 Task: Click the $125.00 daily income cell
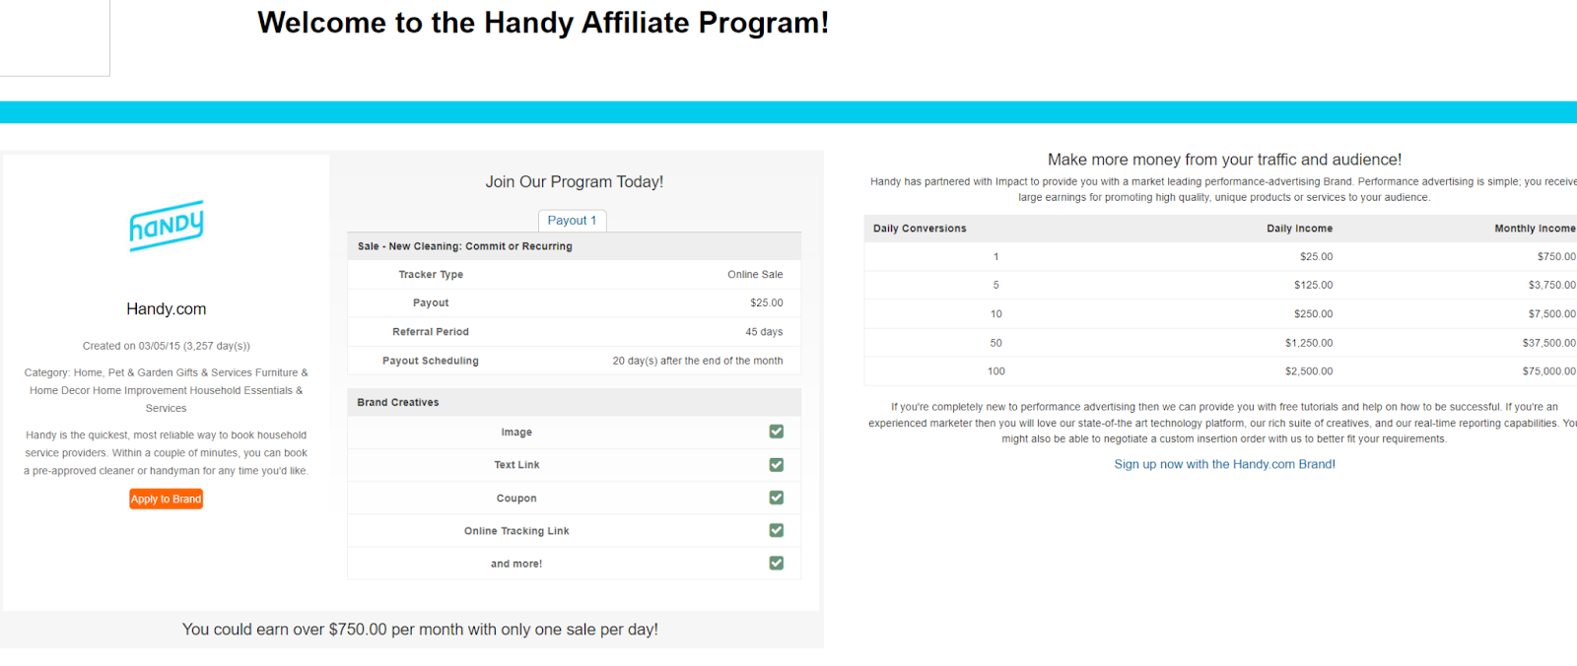pos(1313,286)
